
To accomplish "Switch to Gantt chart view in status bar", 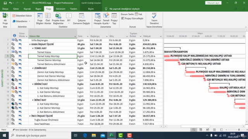I will click(x=194, y=130).
